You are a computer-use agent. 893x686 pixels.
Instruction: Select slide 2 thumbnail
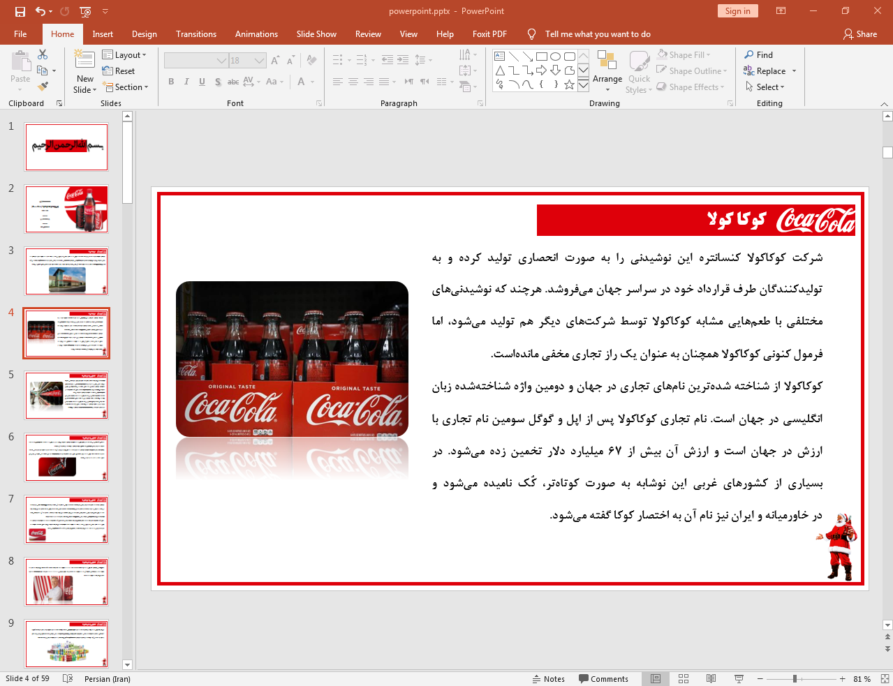click(66, 209)
